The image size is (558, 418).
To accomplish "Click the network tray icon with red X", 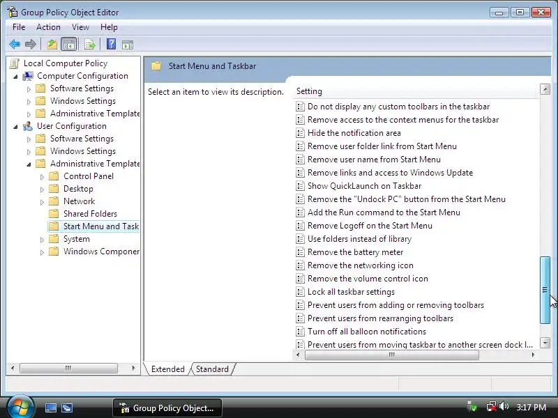I will [492, 406].
